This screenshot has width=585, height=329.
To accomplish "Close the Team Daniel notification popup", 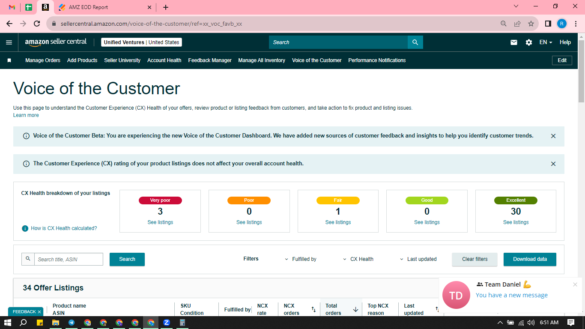I will click(x=575, y=284).
